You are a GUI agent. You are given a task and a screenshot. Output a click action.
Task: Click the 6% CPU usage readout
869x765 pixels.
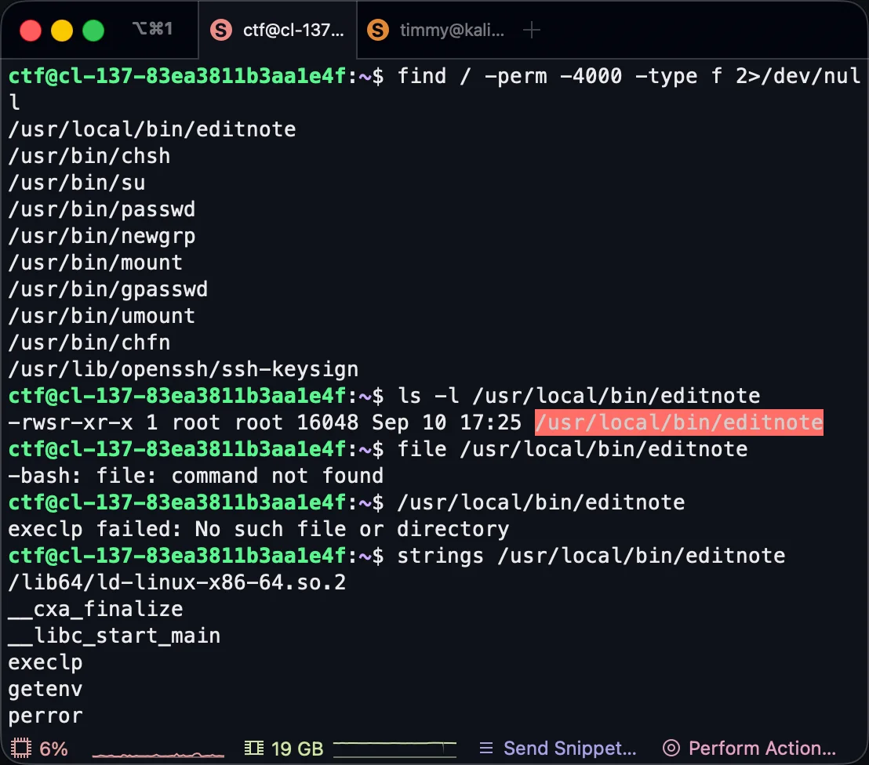tap(53, 748)
